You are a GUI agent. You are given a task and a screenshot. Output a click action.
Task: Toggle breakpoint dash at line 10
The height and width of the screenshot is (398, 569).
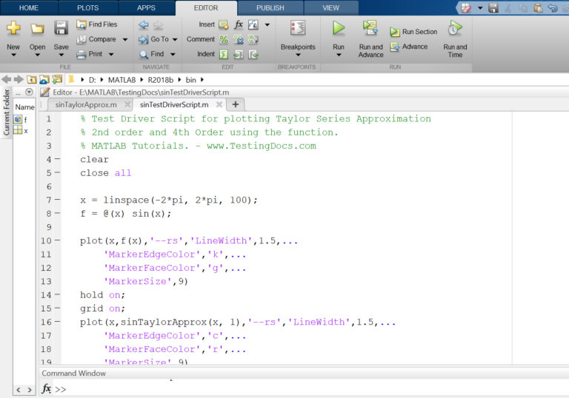57,240
